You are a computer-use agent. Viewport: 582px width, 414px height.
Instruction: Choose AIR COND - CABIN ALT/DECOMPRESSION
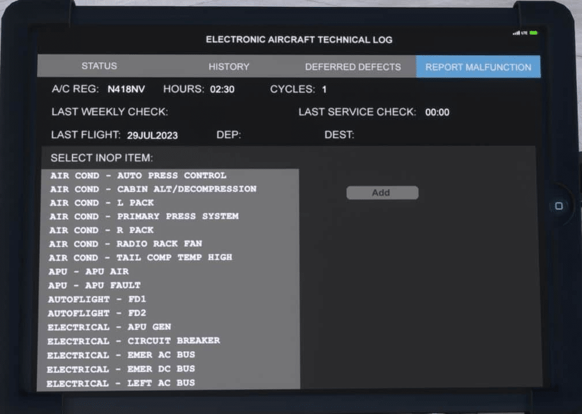(x=153, y=189)
